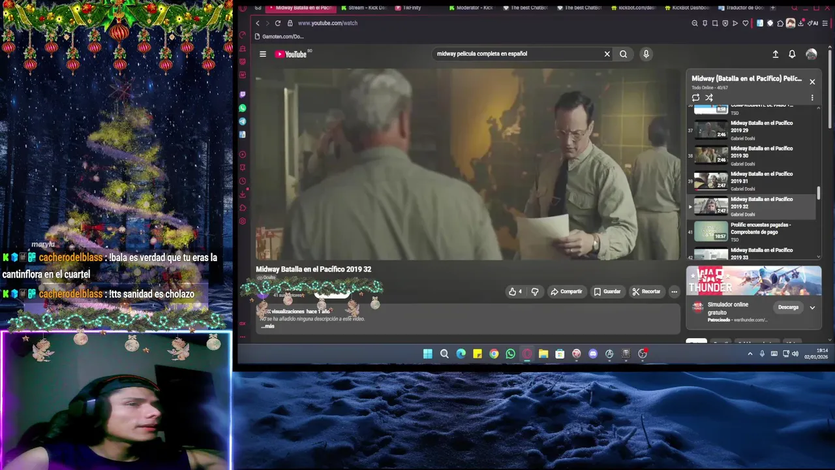Screen dimensions: 835x470
Task: Switch to TikFinity tab
Action: pos(408,8)
